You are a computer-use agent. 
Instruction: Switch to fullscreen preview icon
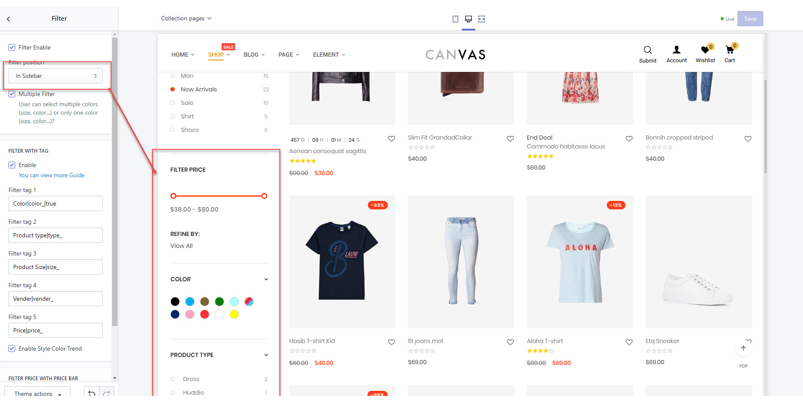click(482, 19)
